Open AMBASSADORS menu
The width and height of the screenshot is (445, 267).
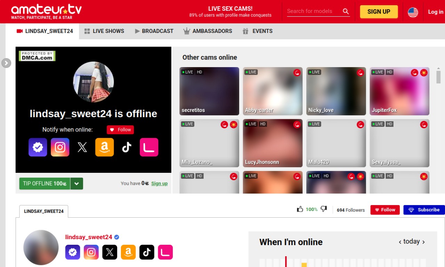208,31
